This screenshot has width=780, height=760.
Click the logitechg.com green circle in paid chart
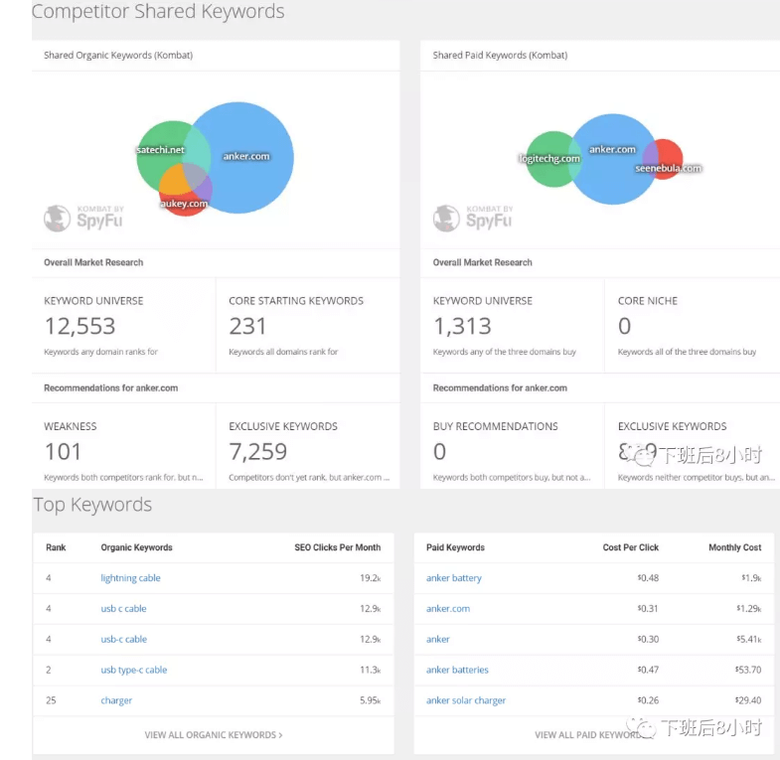coord(544,158)
